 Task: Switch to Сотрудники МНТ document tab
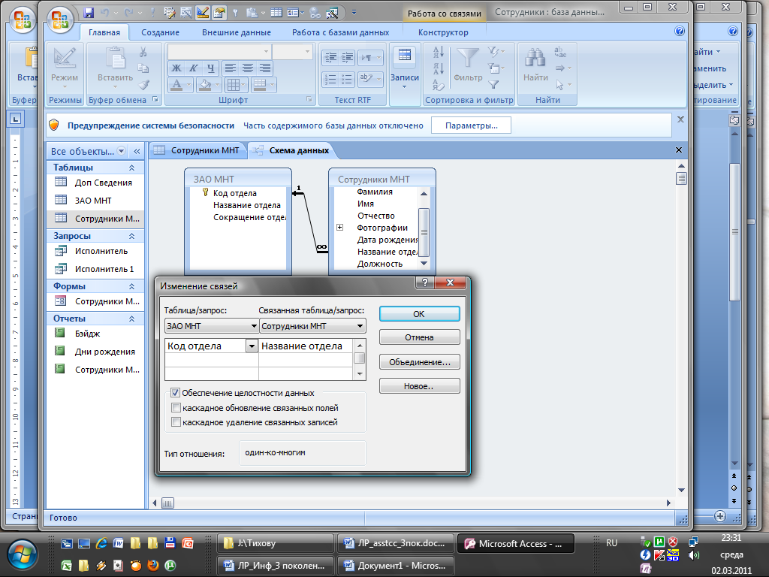coord(198,150)
